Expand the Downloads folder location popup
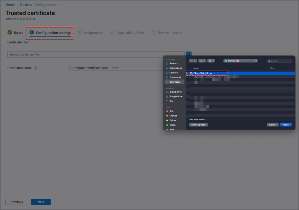299x210 pixels. click(241, 61)
